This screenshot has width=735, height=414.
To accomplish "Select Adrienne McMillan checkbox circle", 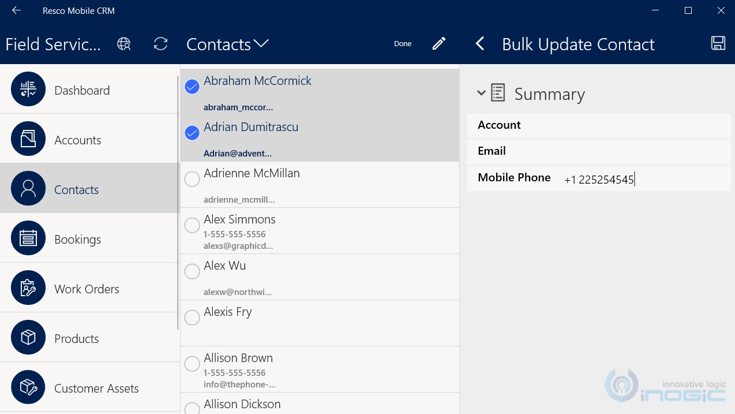I will 192,179.
